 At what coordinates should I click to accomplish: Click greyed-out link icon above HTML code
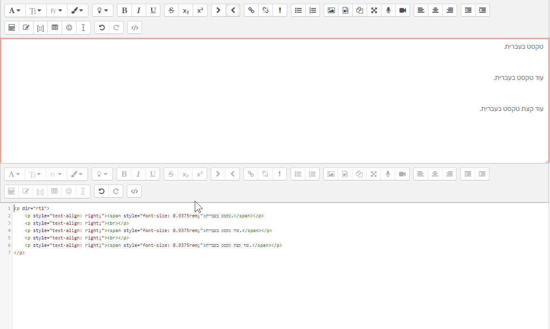click(251, 174)
